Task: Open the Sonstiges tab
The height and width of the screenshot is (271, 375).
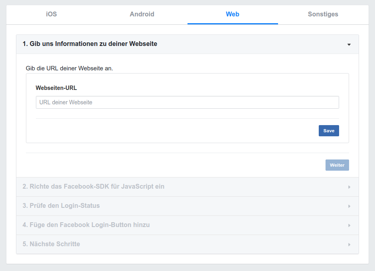Action: 323,14
